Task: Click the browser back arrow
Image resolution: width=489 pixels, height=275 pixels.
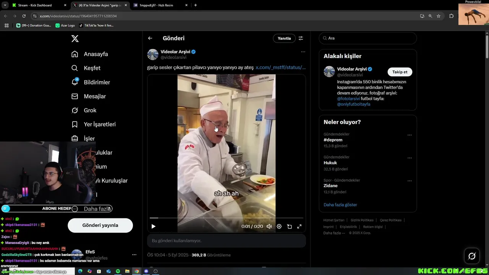Action: (x=5, y=16)
